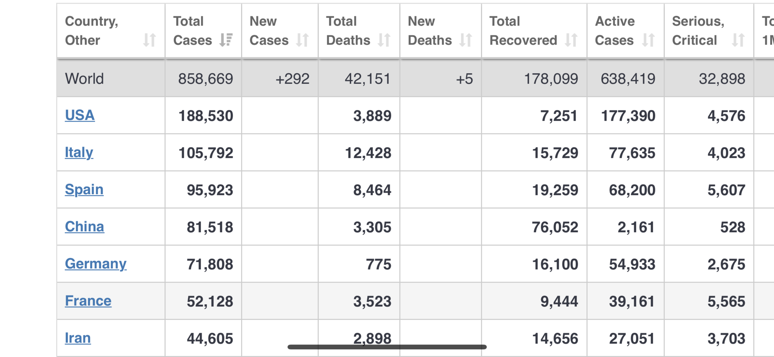Open the USA country link
The height and width of the screenshot is (357, 774).
[80, 115]
